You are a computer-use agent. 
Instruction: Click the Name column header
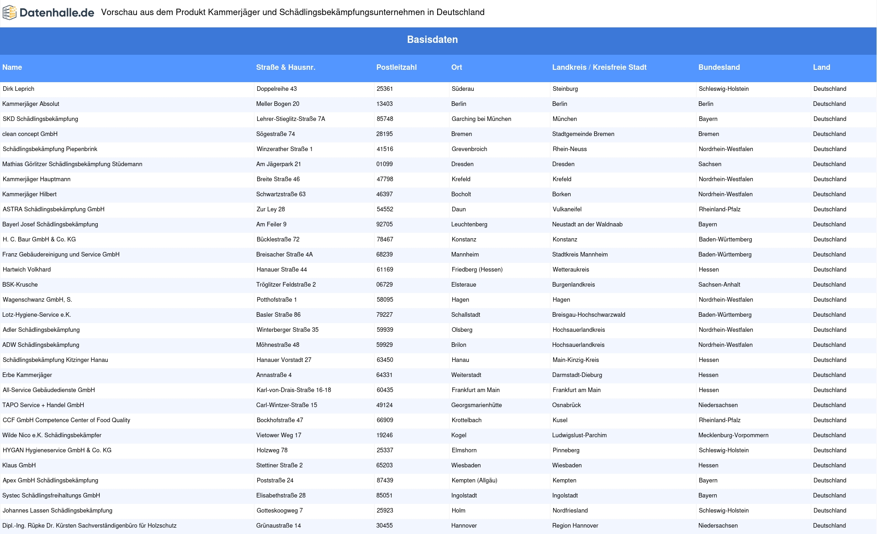point(12,67)
